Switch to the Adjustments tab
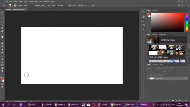The height and width of the screenshot is (107, 190). 163,34
